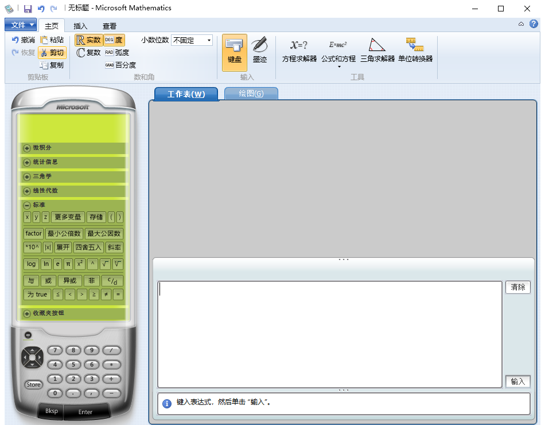Viewport: 545px width, 425px height.
Task: Click the 输入 enter button beside input box
Action: [518, 381]
